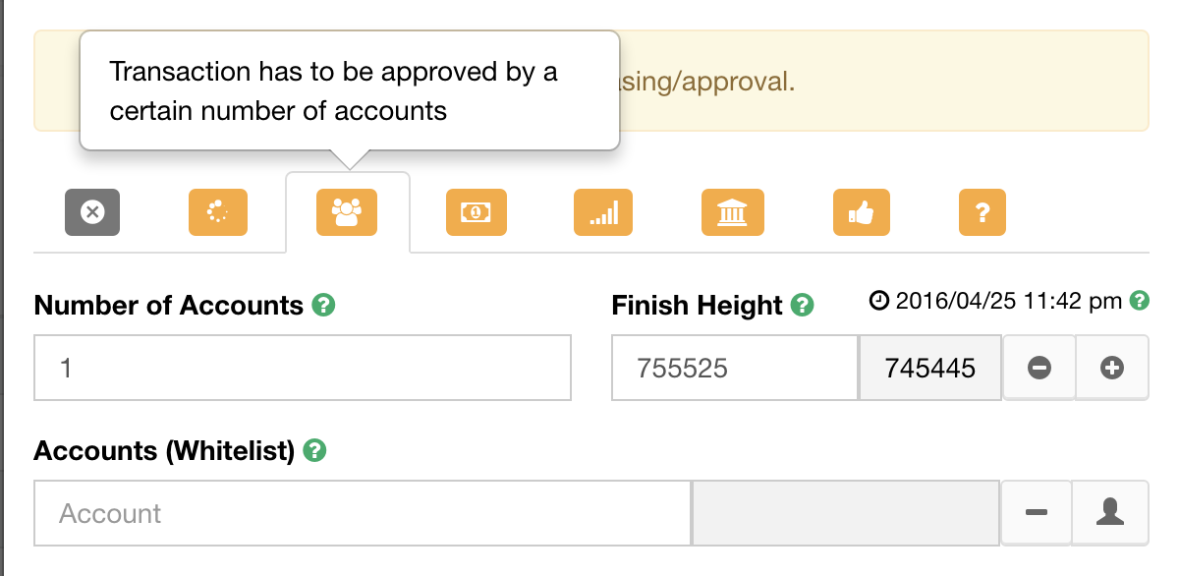Image resolution: width=1179 pixels, height=576 pixels.
Task: Select the money bill approval tab
Action: (x=477, y=211)
